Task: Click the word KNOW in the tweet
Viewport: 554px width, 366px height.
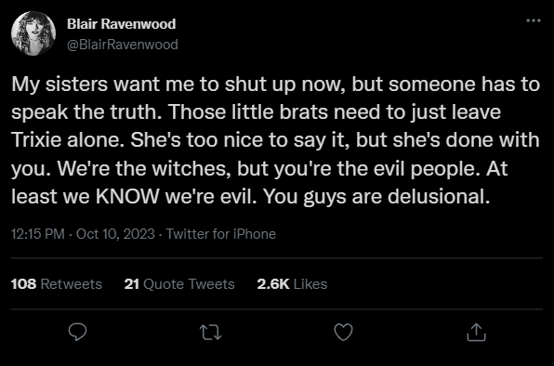Action: (x=127, y=196)
